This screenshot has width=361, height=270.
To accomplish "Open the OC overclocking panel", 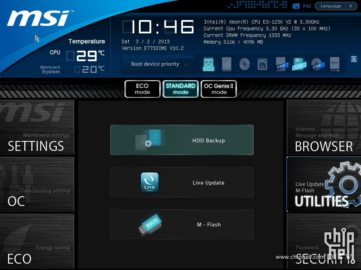I will (37, 184).
